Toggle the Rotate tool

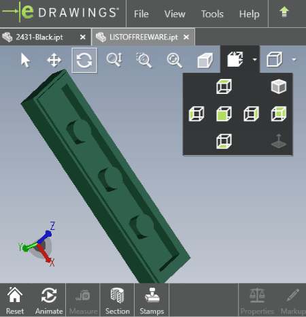click(84, 61)
